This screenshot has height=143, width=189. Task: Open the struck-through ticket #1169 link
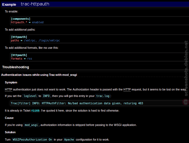(35, 110)
